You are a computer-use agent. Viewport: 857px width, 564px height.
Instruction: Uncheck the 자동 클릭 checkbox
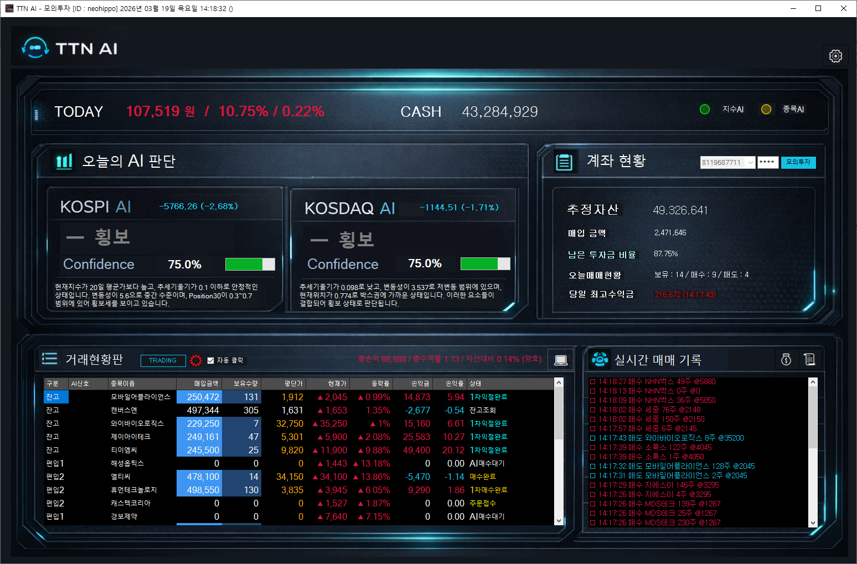point(210,360)
